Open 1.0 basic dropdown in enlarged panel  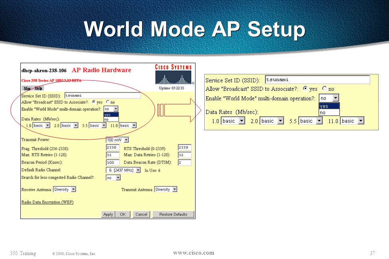(233, 121)
